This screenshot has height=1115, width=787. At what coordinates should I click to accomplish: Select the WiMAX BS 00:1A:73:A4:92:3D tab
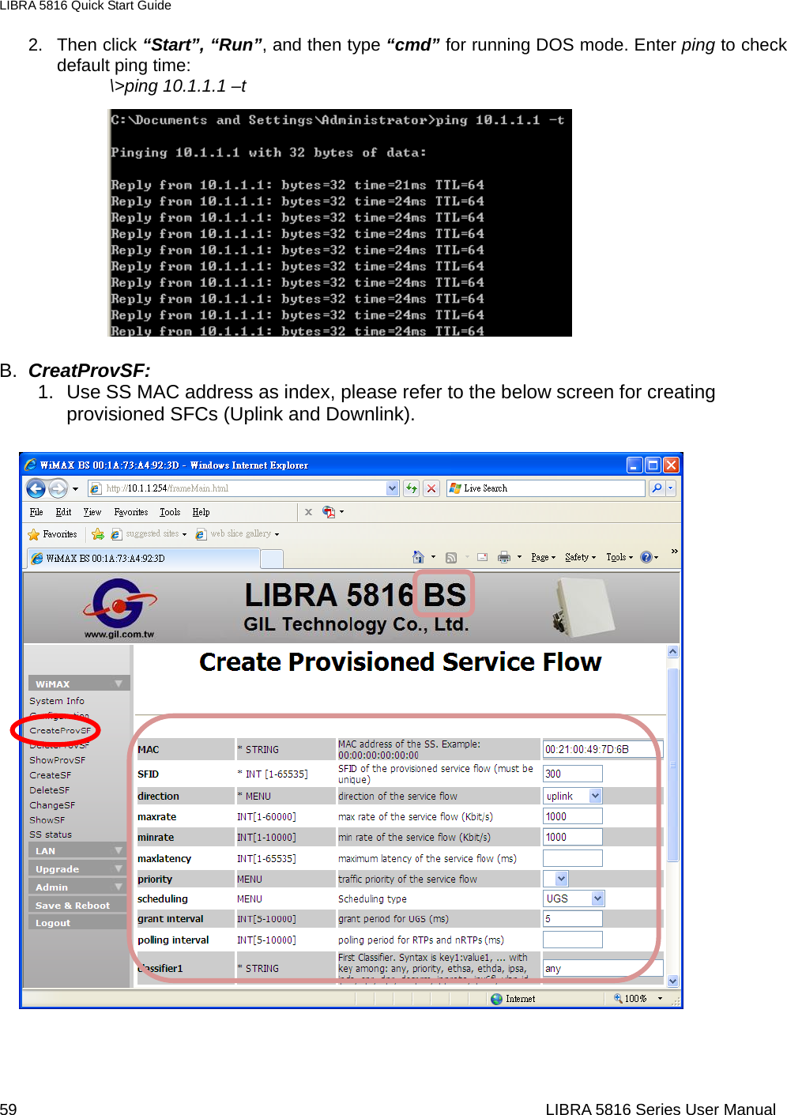[143, 558]
